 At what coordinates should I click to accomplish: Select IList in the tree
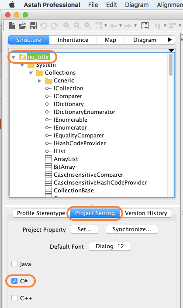(x=59, y=151)
